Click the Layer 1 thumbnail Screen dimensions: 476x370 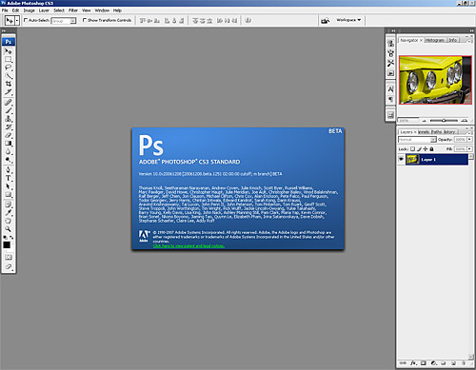(x=412, y=159)
